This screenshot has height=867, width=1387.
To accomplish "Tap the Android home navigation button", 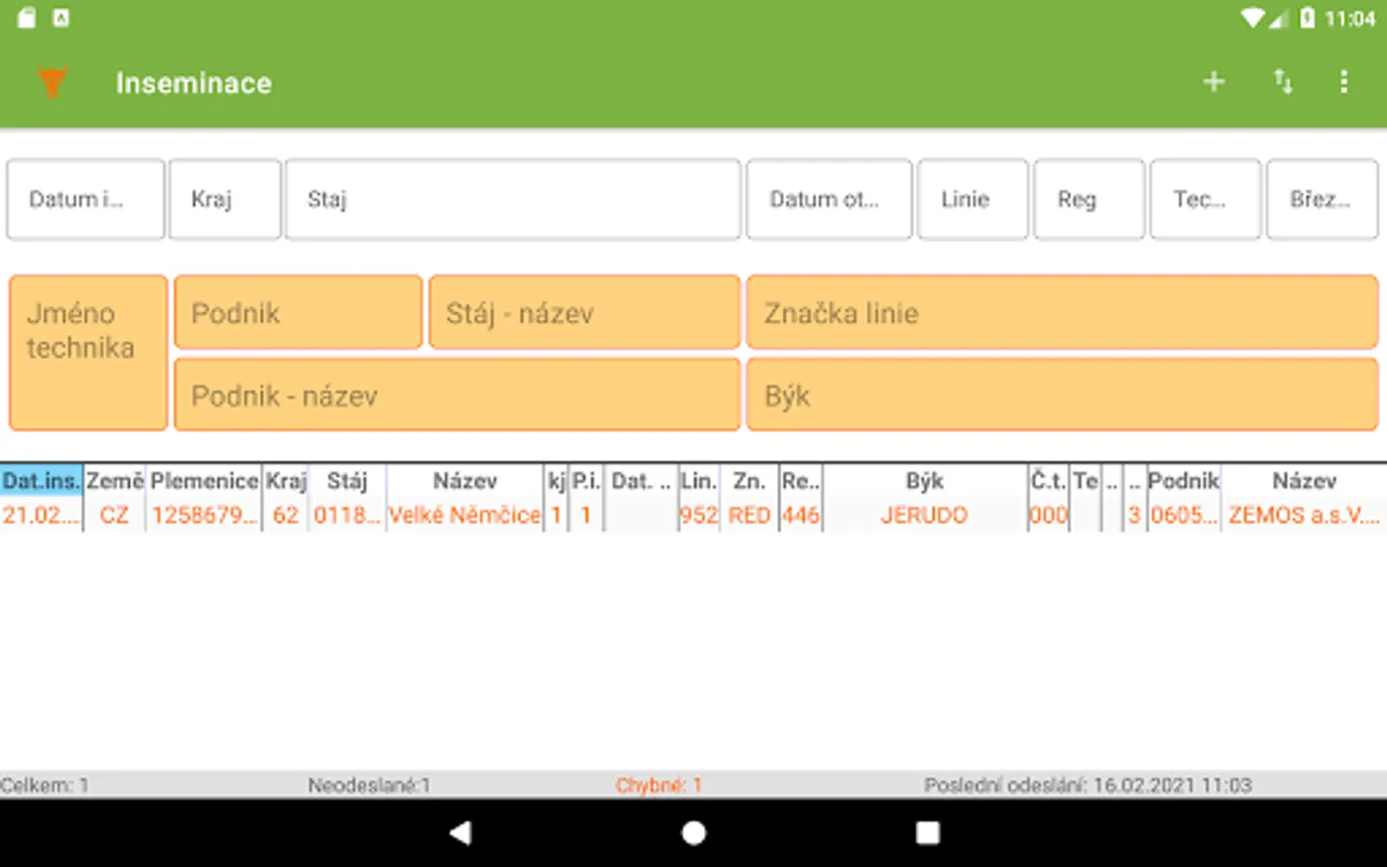I will tap(693, 832).
